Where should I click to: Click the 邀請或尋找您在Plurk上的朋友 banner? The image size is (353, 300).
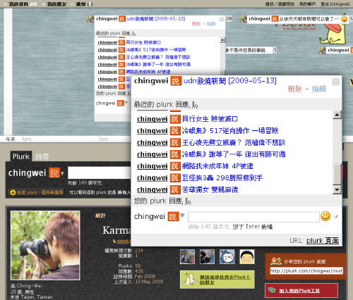tap(217, 280)
